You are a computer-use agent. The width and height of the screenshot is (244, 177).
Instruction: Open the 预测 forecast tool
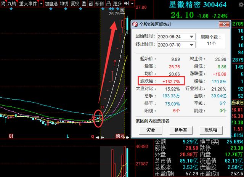100,3
